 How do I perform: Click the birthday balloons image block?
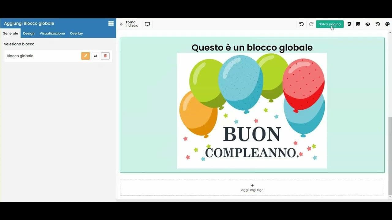[252, 110]
